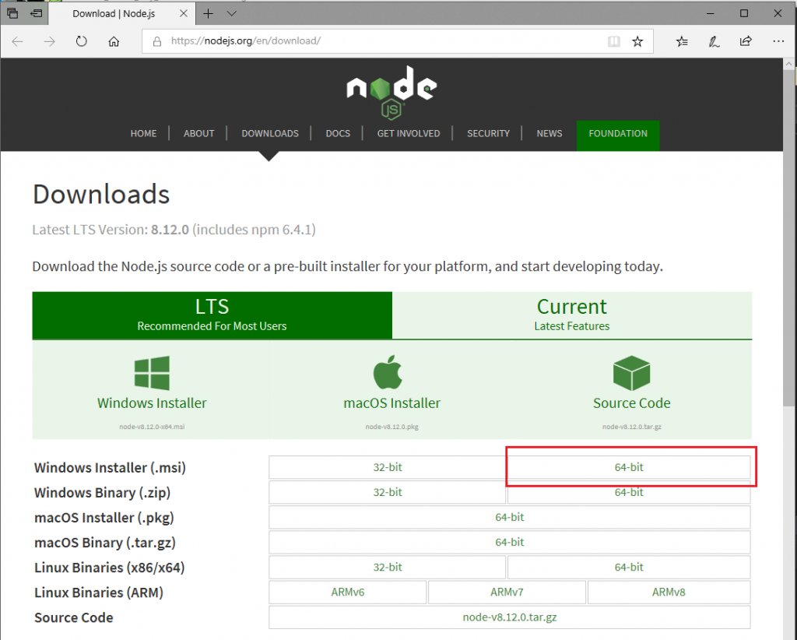Viewport: 797px width, 640px height.
Task: Click node-v8.12.0-x64.msi filename text
Action: (x=152, y=427)
